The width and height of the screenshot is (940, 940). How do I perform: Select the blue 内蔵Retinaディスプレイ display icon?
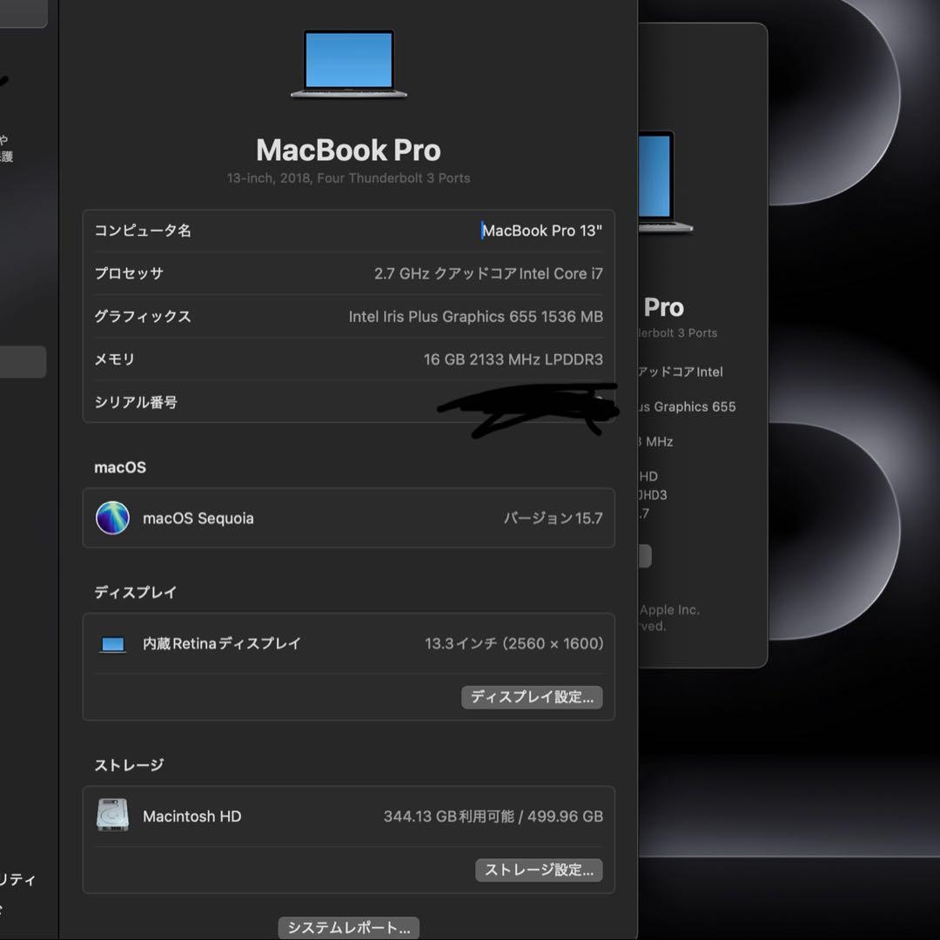coord(112,643)
